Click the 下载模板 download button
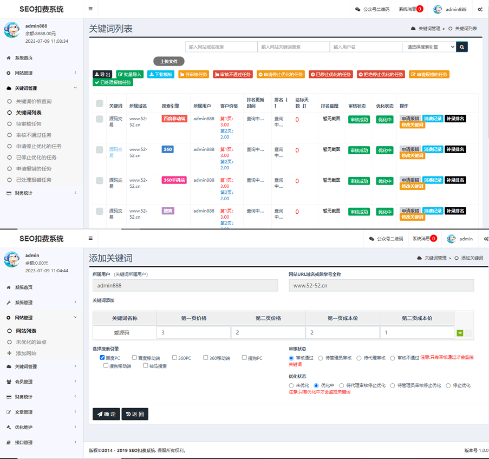The width and height of the screenshot is (489, 459). tap(161, 74)
